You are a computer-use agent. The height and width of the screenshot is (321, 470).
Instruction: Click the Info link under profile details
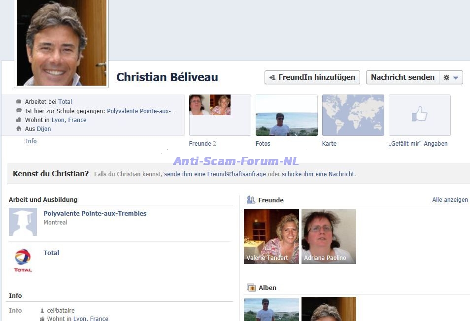point(31,141)
